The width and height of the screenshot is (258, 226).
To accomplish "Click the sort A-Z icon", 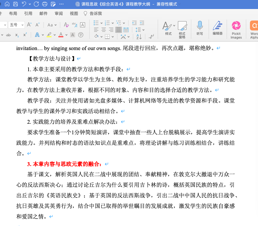I will pos(139,37).
